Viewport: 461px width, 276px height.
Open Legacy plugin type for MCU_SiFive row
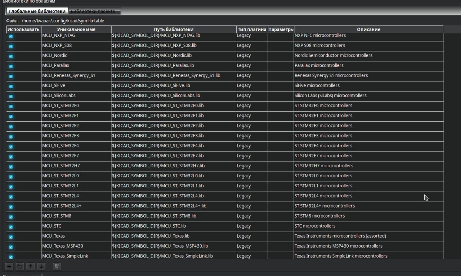click(252, 86)
